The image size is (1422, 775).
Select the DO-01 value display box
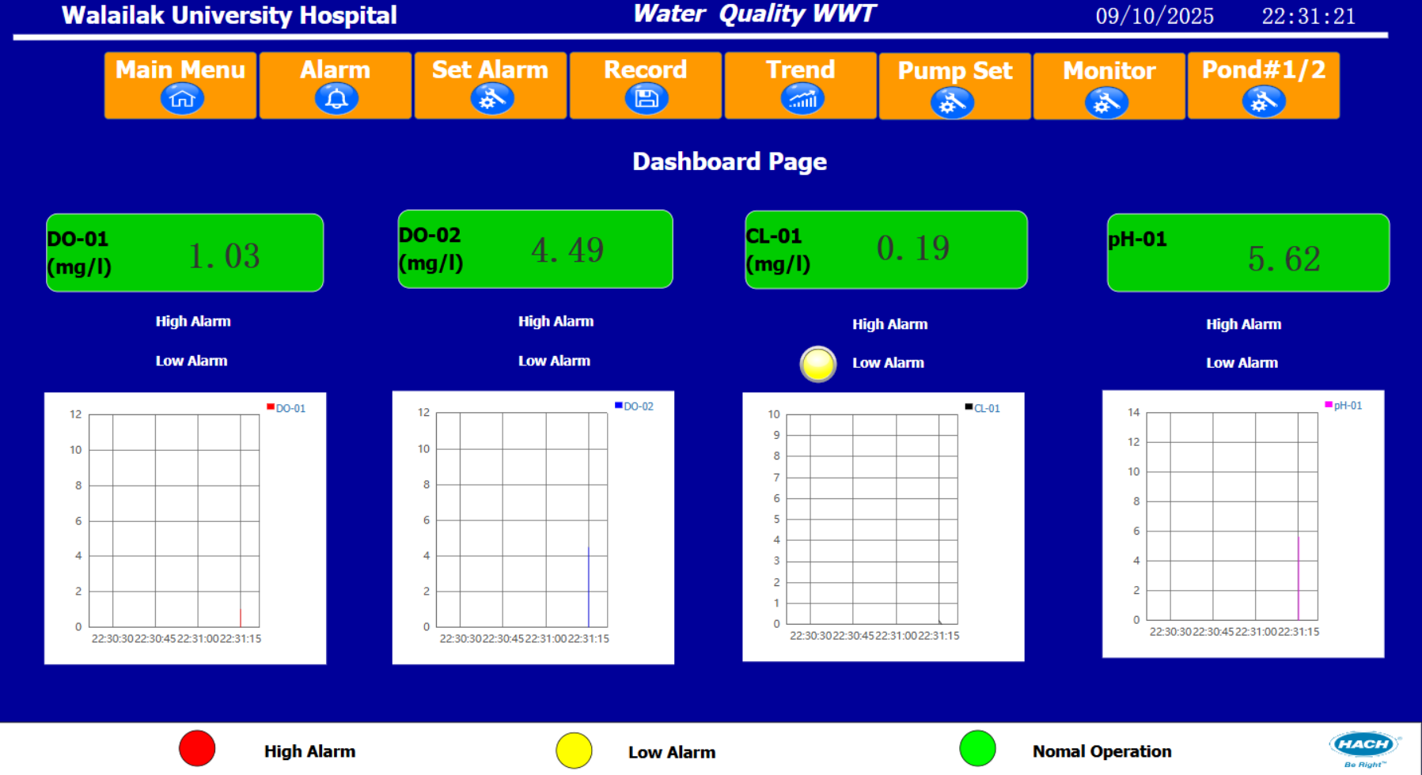pos(185,253)
